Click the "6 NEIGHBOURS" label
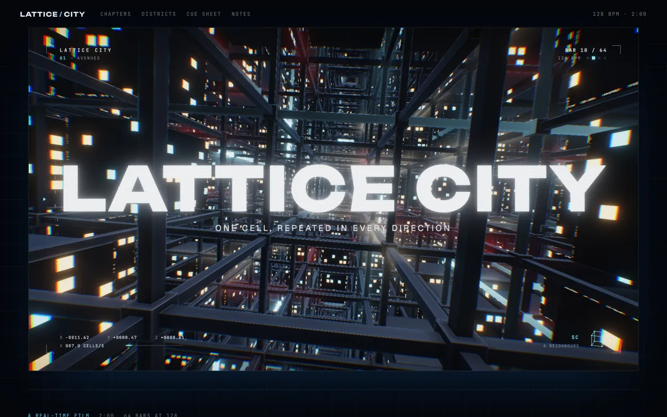 click(561, 346)
